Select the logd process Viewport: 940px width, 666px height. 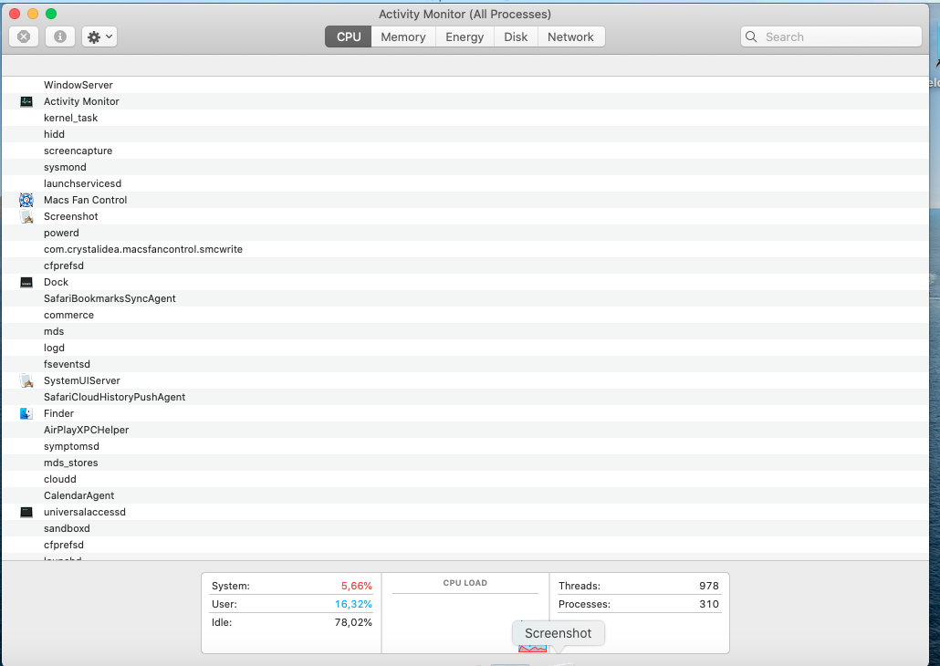click(54, 348)
